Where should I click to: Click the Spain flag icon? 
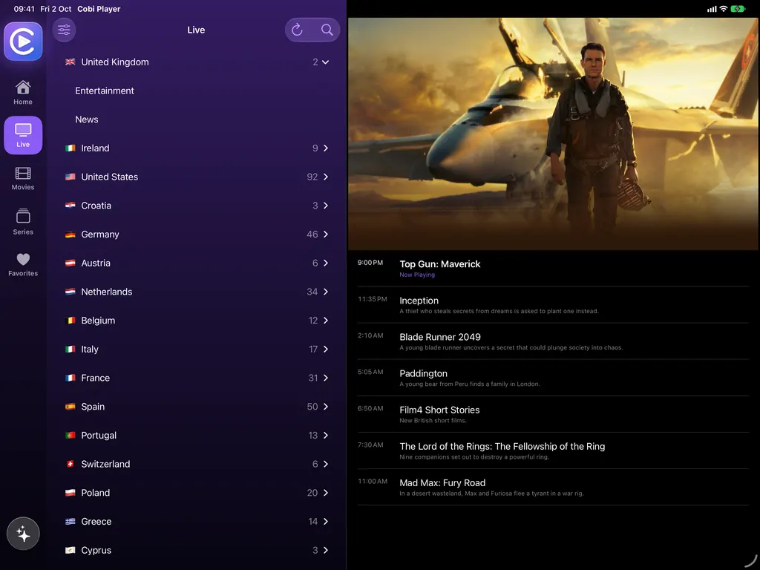coord(71,407)
